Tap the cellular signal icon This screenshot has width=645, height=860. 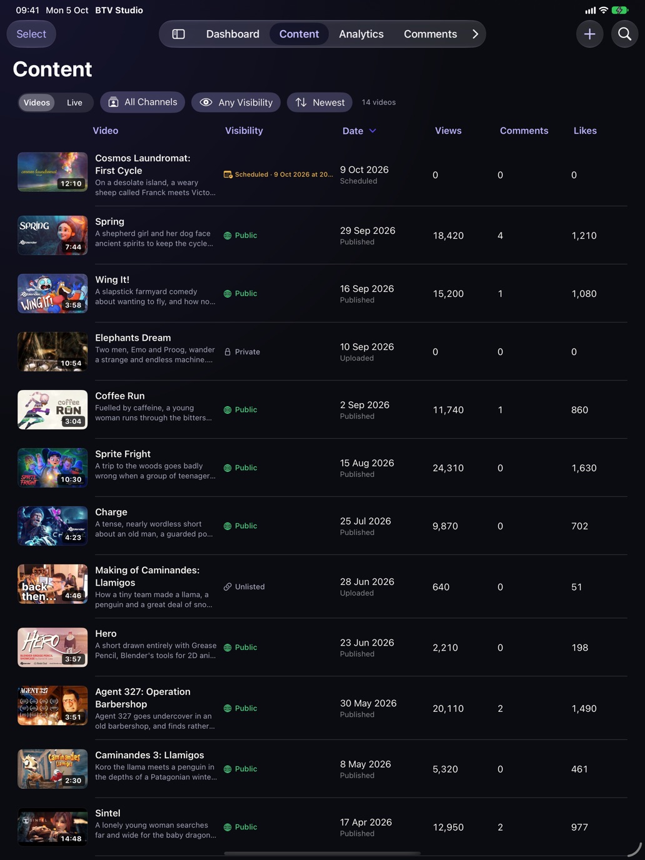pyautogui.click(x=590, y=10)
